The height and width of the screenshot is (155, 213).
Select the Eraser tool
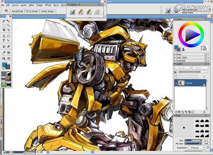9,46
